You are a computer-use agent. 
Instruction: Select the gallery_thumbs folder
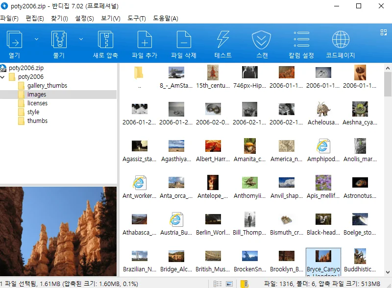(47, 86)
